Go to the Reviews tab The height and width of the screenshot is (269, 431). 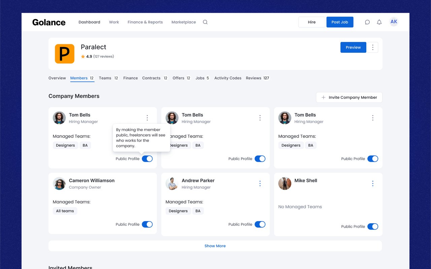[x=258, y=78]
